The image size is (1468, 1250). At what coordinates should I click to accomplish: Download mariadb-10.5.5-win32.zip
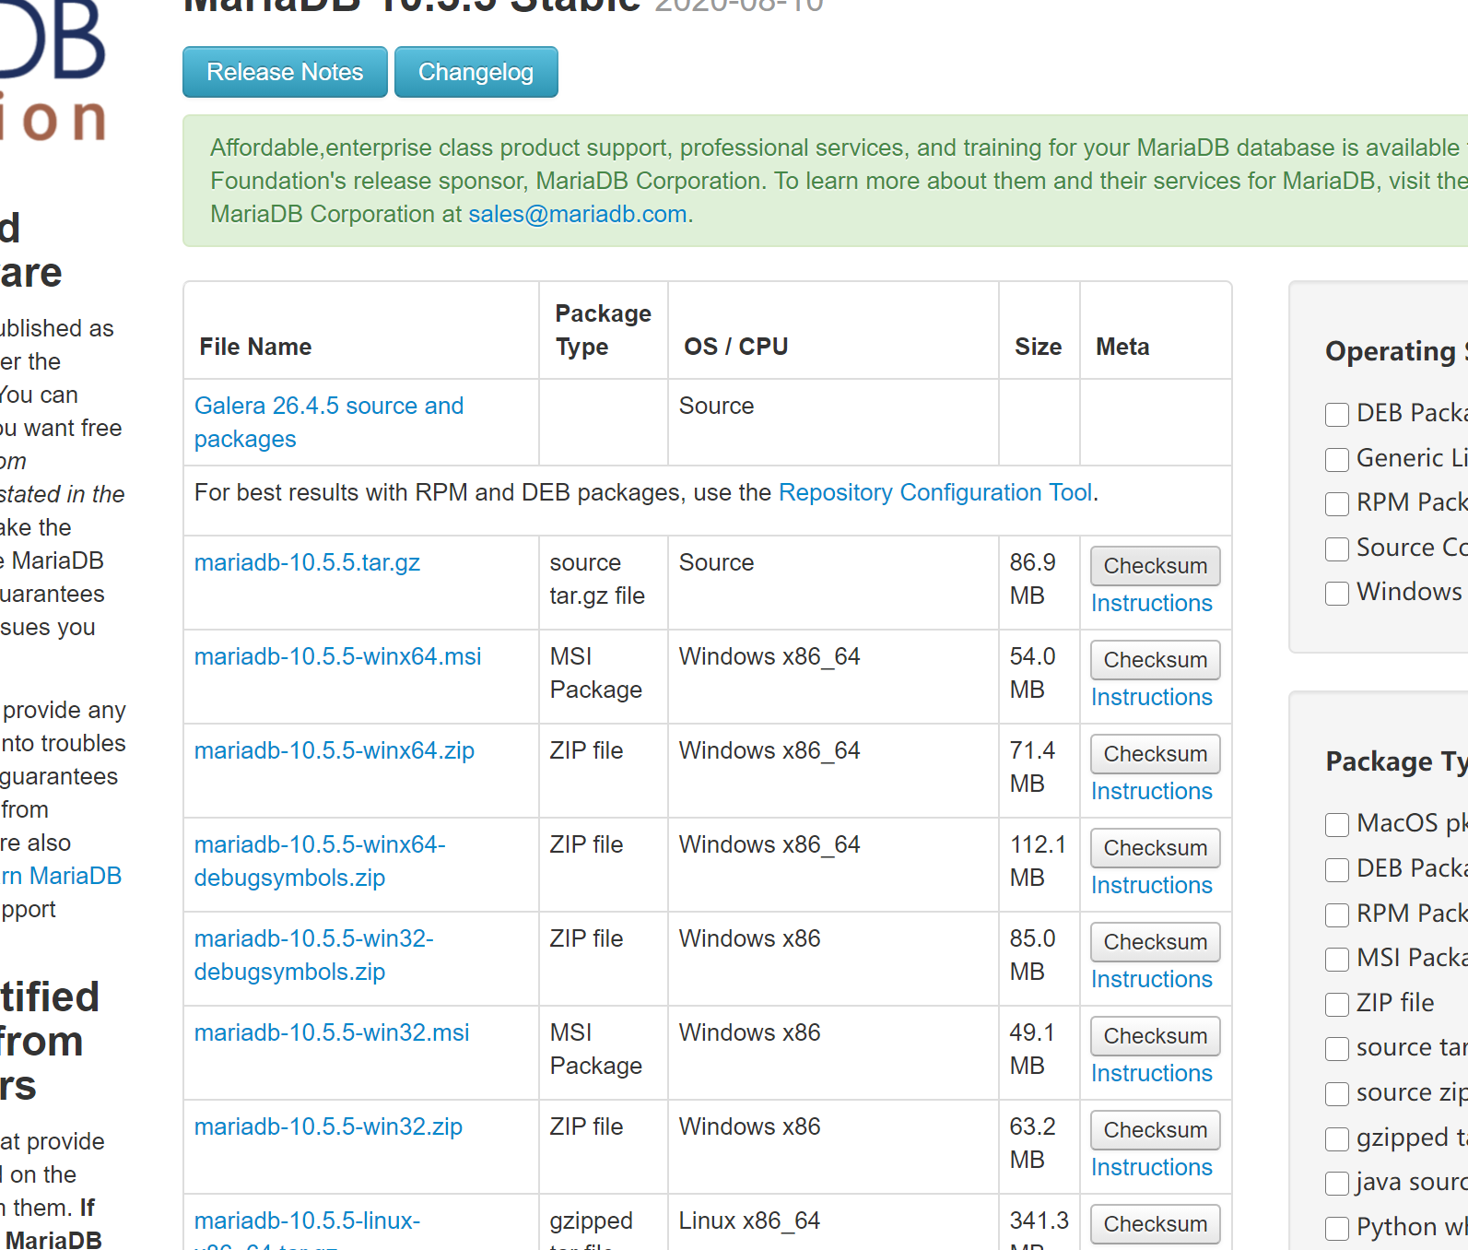coord(328,1126)
